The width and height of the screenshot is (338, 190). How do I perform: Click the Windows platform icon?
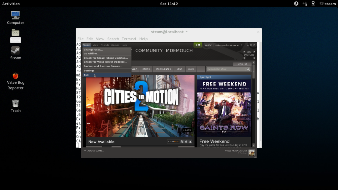pos(182,142)
